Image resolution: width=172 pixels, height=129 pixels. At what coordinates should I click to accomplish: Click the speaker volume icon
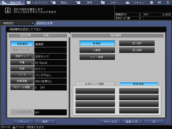159,2
